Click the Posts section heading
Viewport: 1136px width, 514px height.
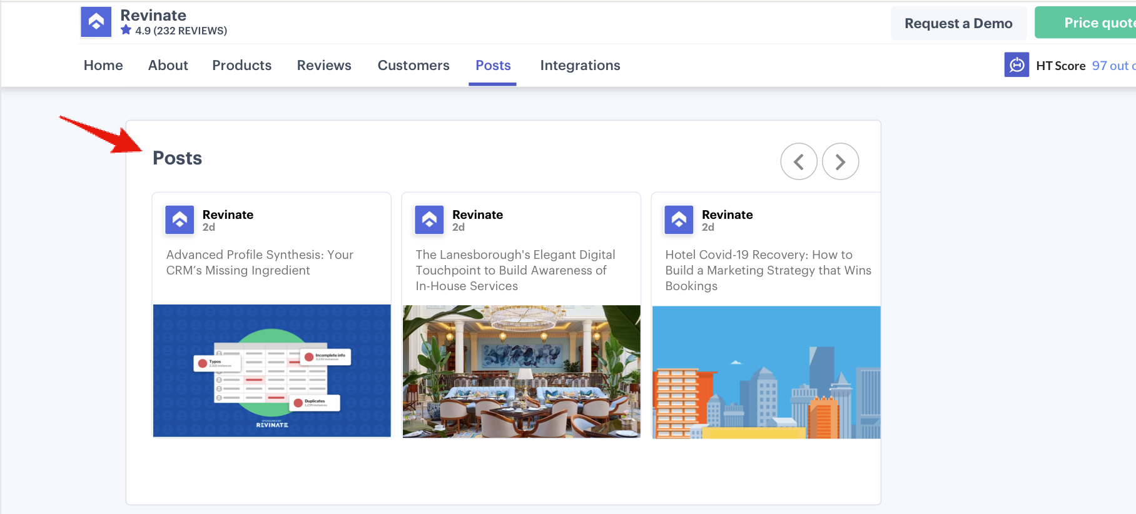178,158
